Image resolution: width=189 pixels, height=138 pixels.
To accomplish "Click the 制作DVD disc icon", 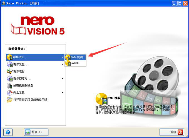I will tap(10, 57).
